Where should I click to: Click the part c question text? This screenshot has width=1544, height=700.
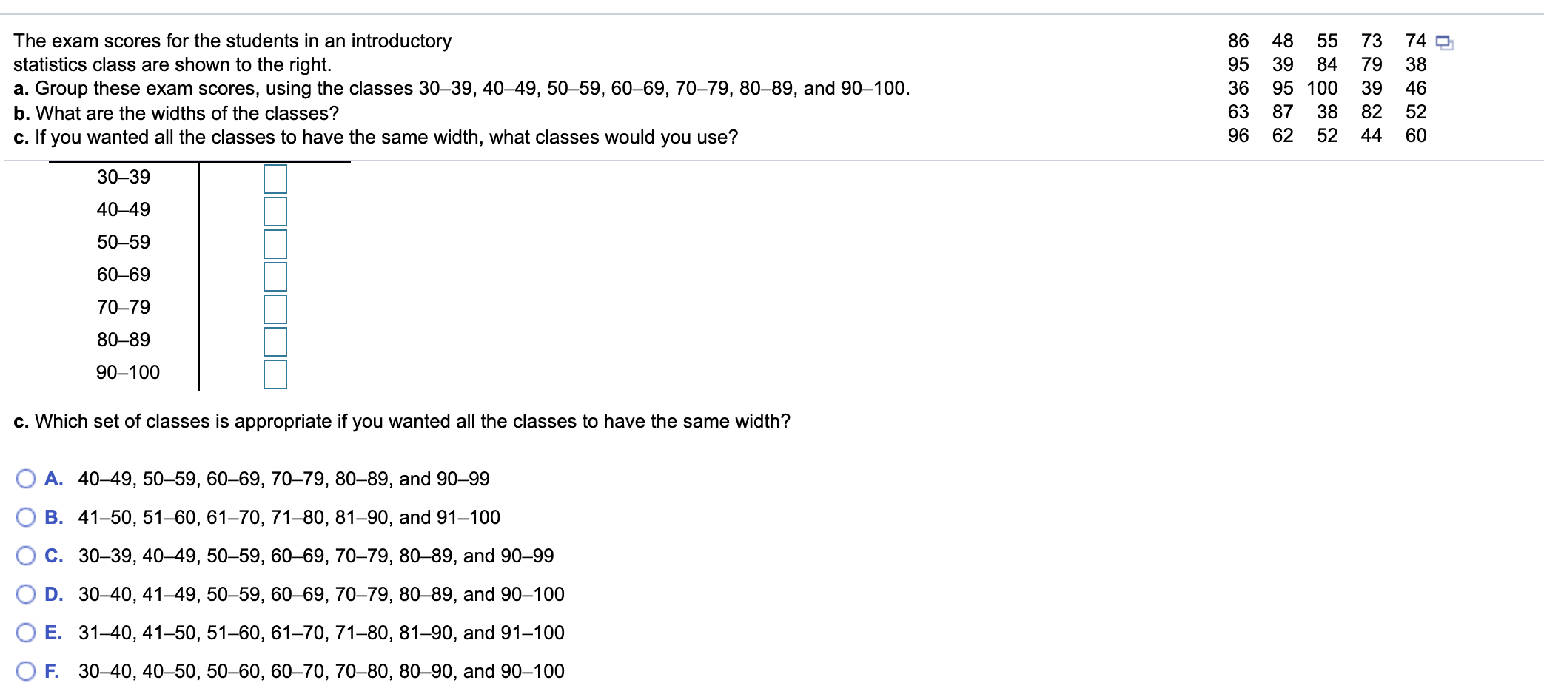point(400,422)
